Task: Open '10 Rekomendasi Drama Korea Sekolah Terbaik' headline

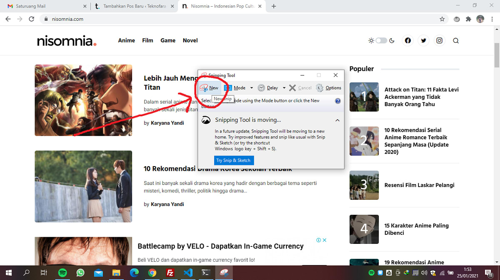Action: (x=218, y=169)
